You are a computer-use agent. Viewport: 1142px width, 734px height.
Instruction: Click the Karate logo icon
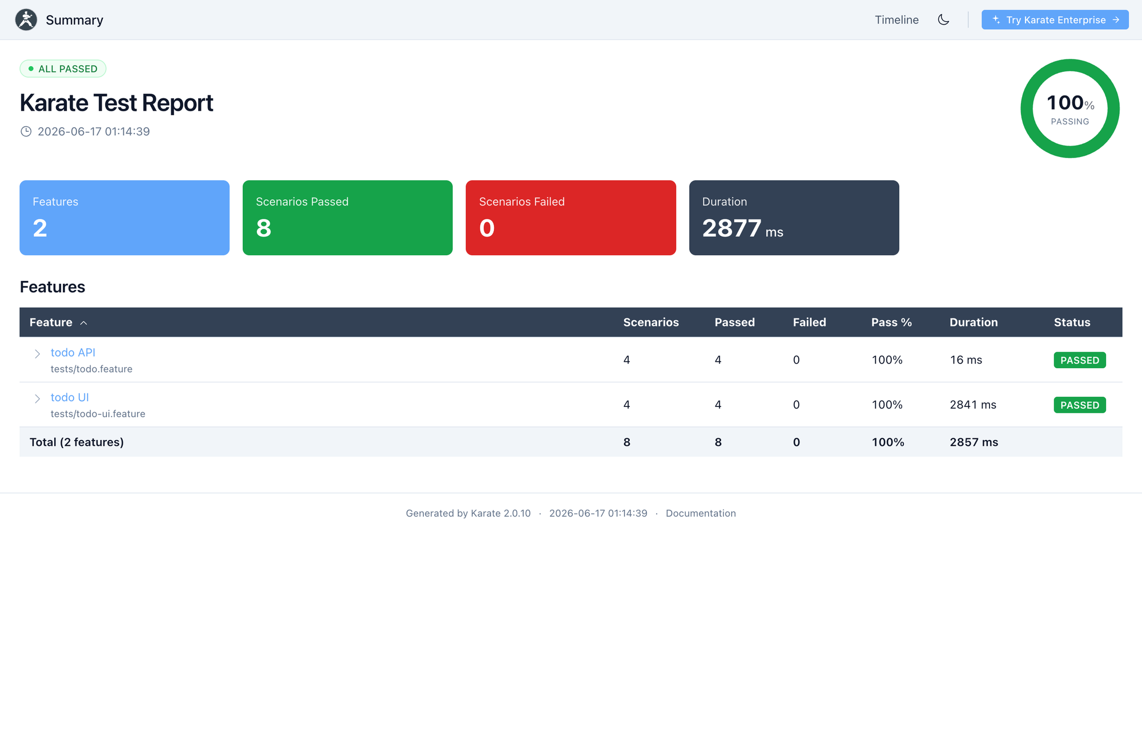click(26, 20)
